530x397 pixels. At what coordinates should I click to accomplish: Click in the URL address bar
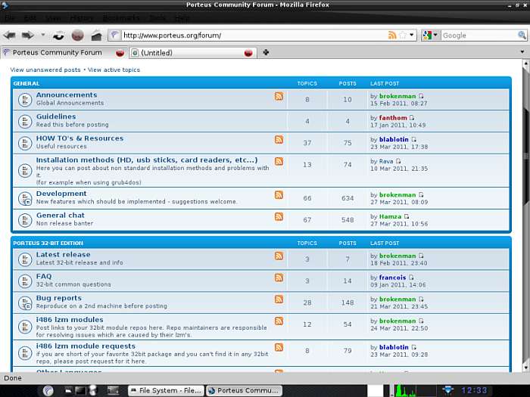click(x=250, y=36)
